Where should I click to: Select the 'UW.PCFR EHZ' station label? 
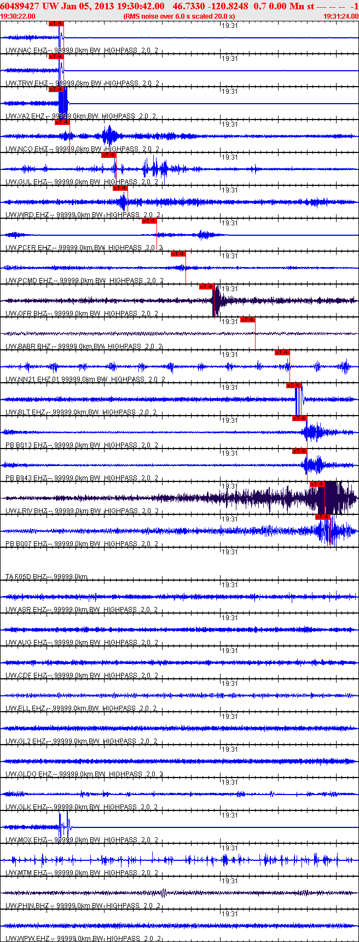(x=28, y=248)
